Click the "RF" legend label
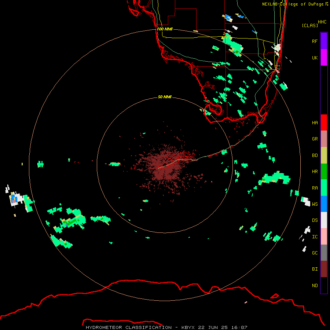Image resolution: width=330 pixels, height=330 pixels. (315, 41)
